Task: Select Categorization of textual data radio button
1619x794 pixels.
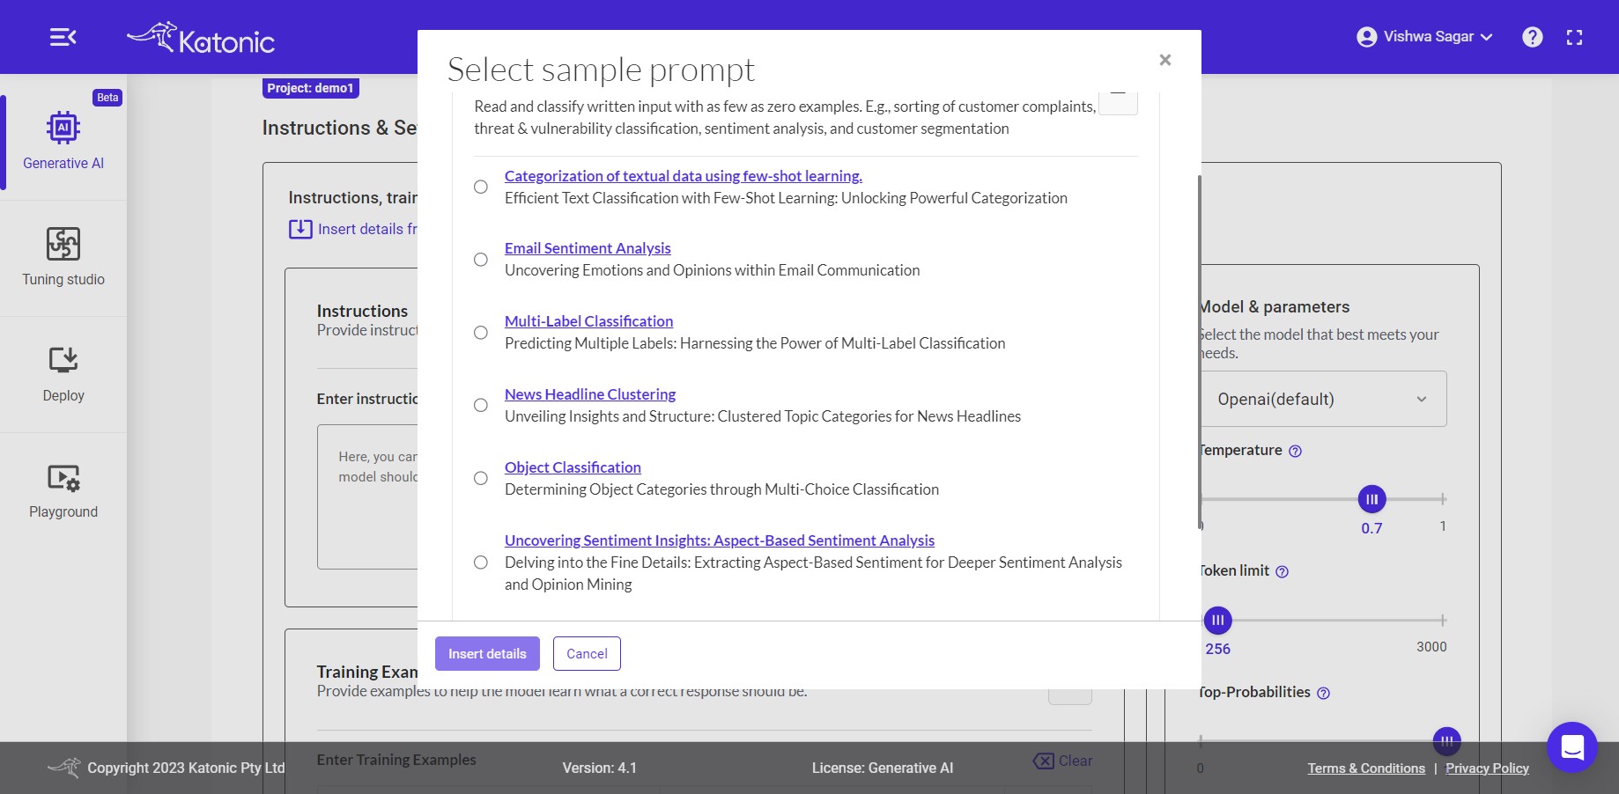Action: click(x=481, y=187)
